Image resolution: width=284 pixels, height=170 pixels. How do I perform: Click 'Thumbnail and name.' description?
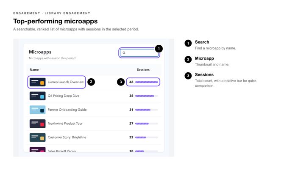click(212, 65)
